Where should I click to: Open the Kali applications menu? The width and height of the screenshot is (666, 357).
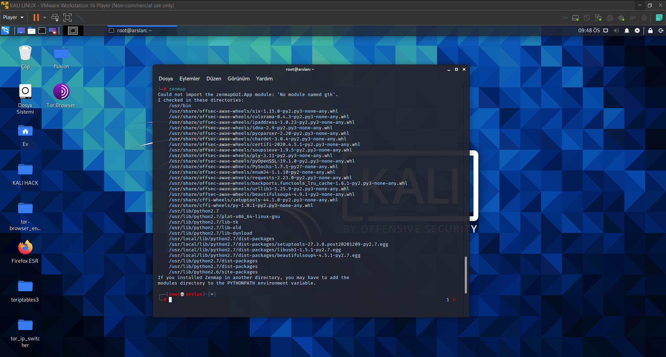pos(6,31)
